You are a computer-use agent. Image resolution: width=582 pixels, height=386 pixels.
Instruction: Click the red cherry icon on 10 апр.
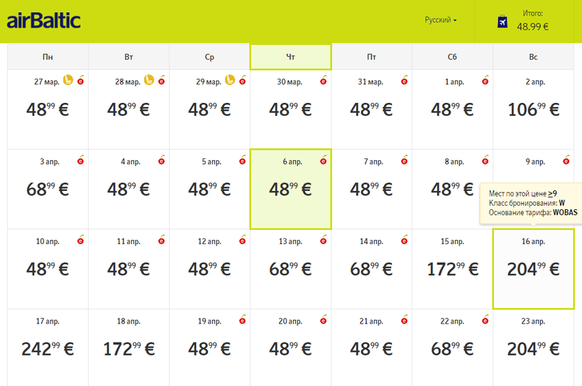coord(81,240)
